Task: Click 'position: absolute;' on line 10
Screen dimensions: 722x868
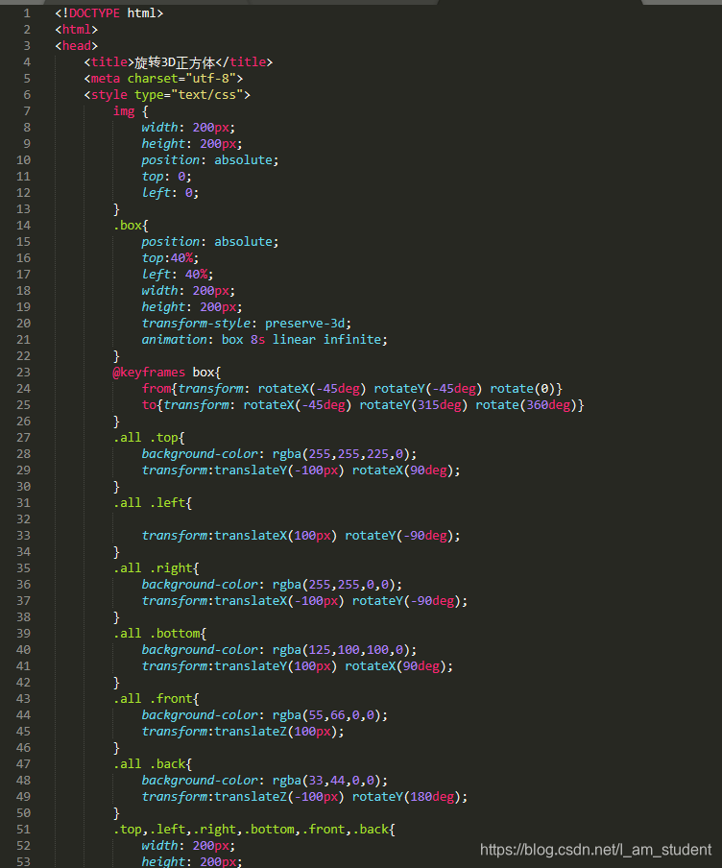Action: [210, 160]
